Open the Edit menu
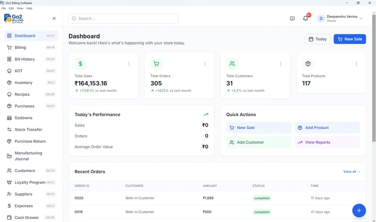The height and width of the screenshot is (222, 376). 11,8
